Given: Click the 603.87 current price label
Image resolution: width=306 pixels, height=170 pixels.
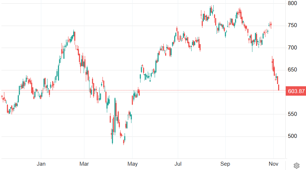Looking at the screenshot, I should pyautogui.click(x=295, y=91).
